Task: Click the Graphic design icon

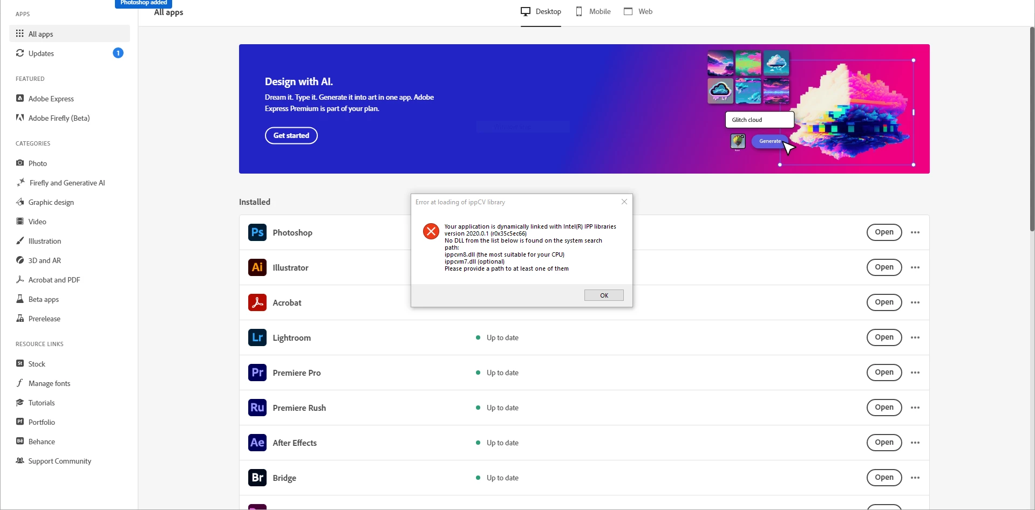Action: (20, 202)
